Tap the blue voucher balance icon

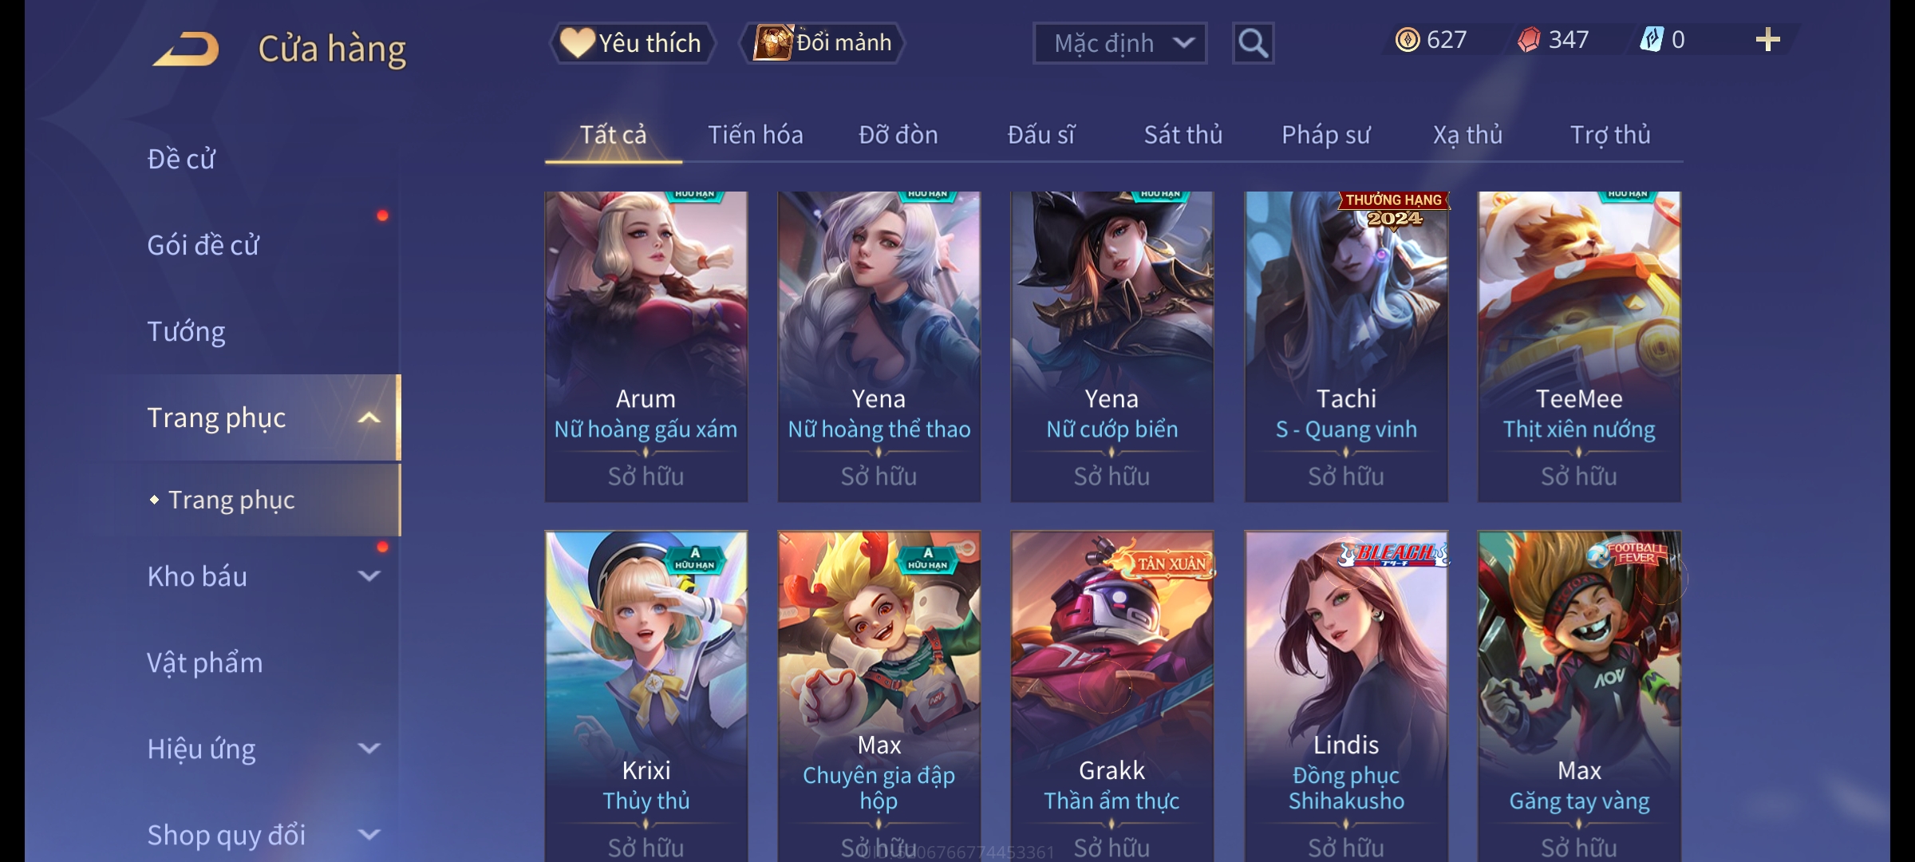pos(1651,40)
